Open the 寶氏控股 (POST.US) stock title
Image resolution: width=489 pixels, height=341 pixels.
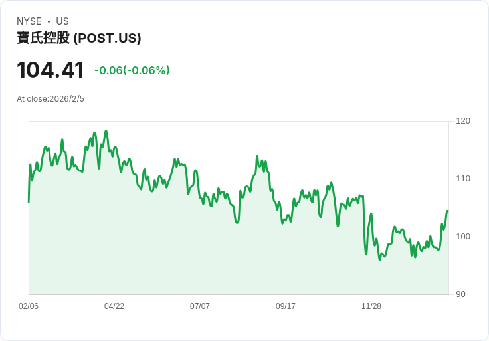(79, 38)
